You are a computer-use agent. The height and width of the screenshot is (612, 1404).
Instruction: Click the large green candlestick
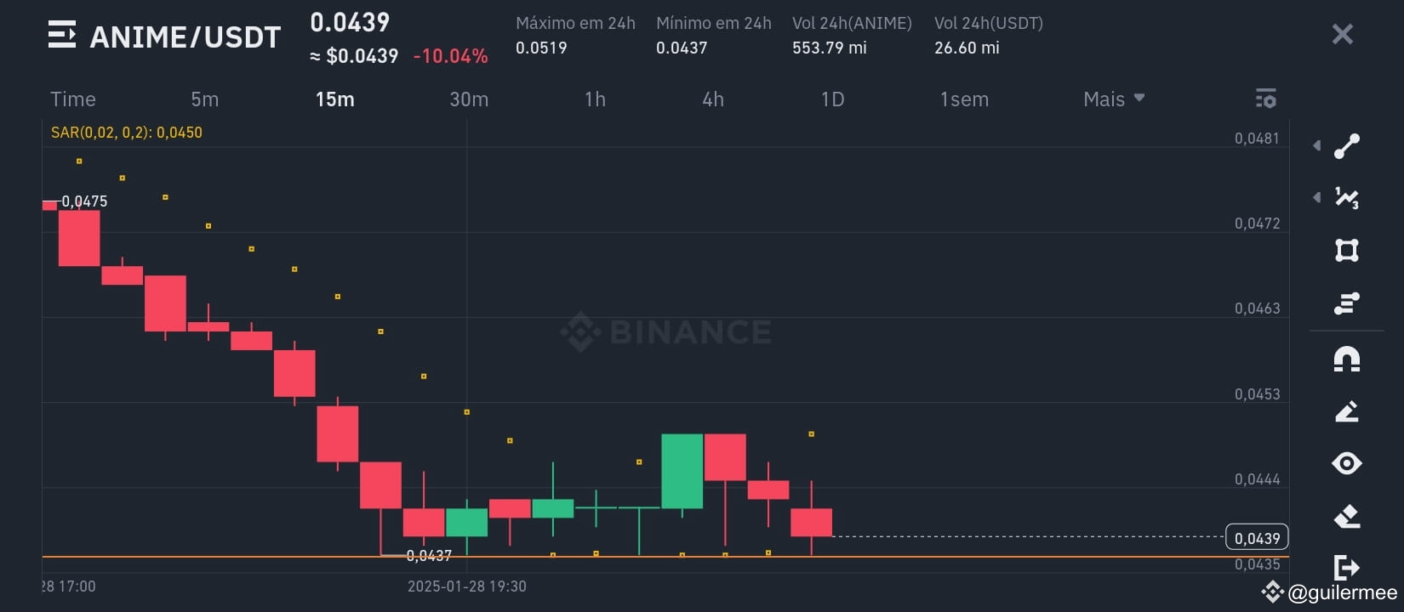pos(682,471)
